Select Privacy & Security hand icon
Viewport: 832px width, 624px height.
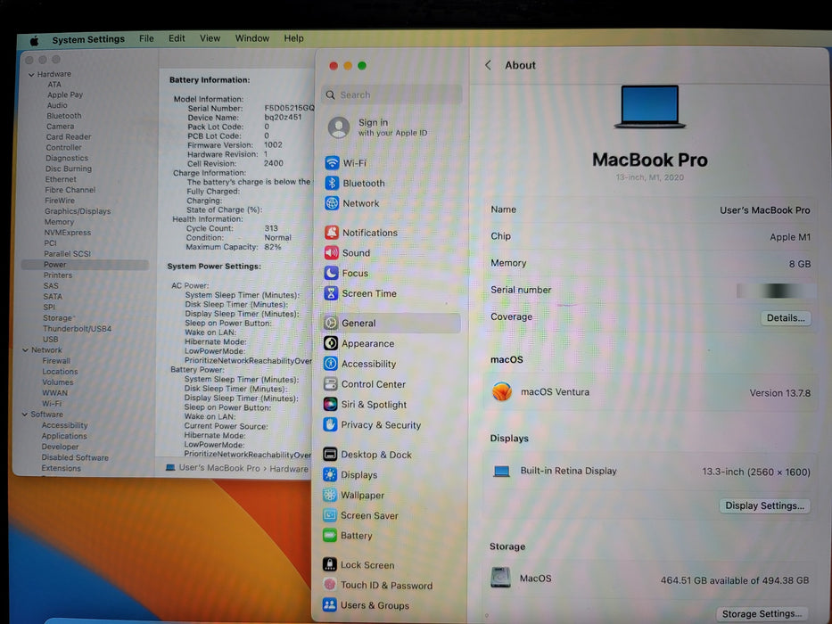coord(330,424)
